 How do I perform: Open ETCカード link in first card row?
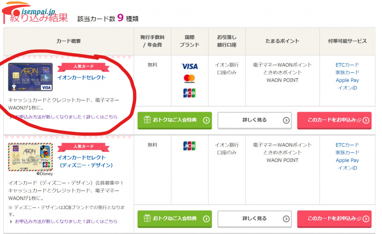(x=348, y=65)
